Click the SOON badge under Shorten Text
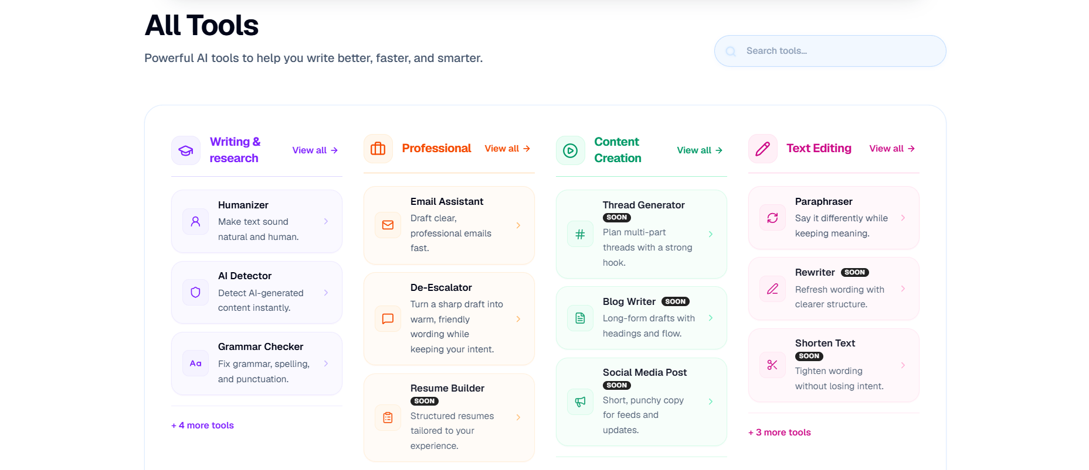The width and height of the screenshot is (1089, 470). (x=809, y=356)
